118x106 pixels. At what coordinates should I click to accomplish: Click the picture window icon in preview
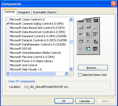[88, 49]
